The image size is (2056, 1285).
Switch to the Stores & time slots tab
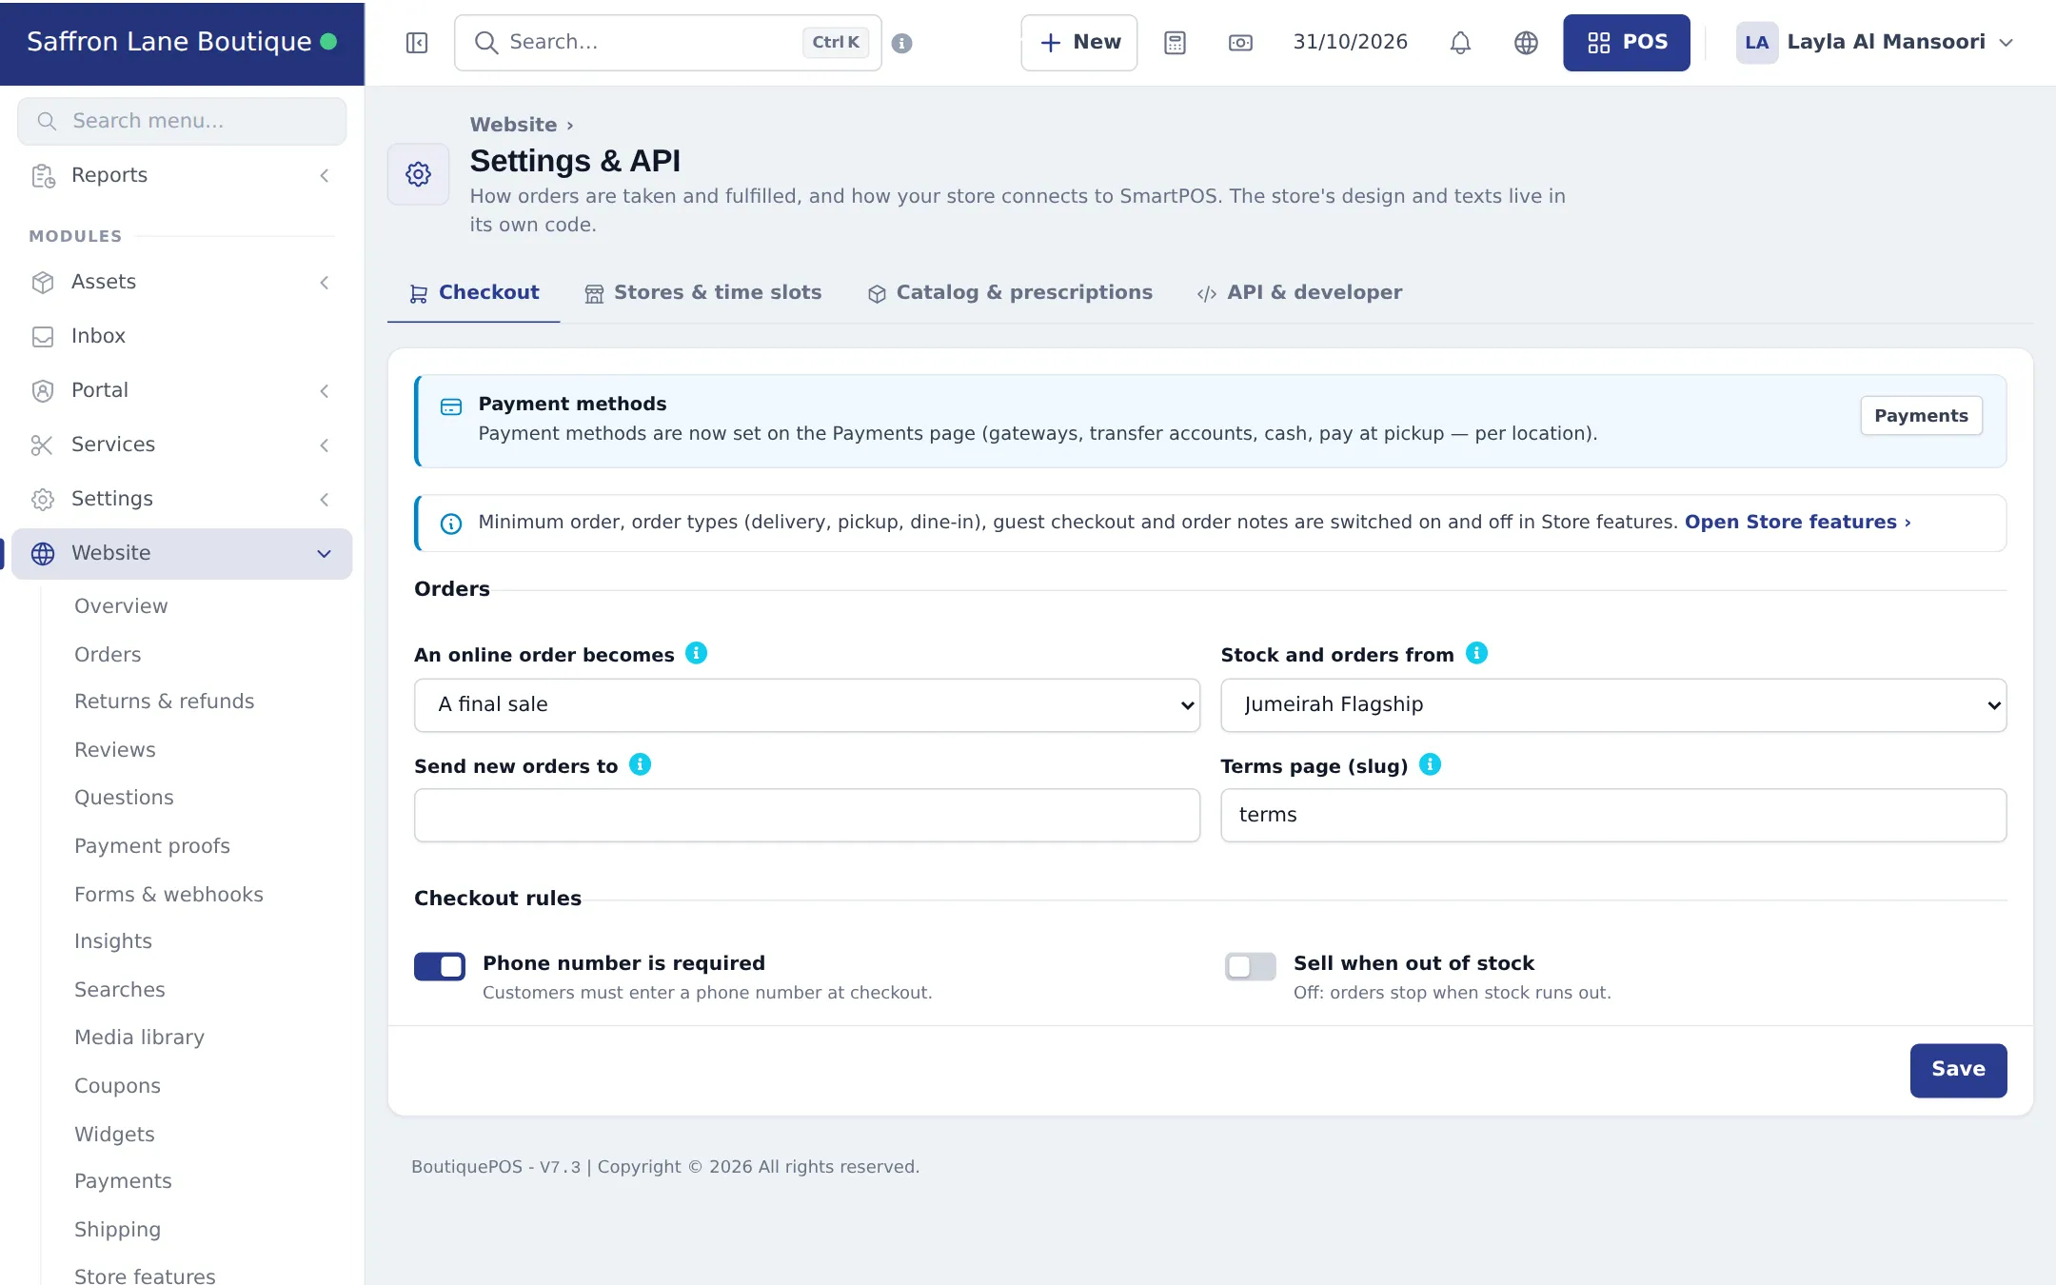[x=703, y=293]
